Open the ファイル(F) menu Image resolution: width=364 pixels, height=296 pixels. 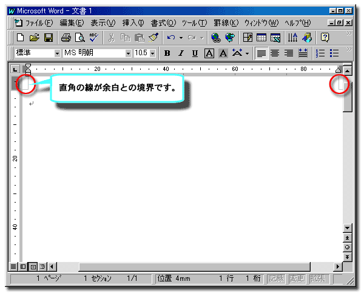(x=39, y=23)
